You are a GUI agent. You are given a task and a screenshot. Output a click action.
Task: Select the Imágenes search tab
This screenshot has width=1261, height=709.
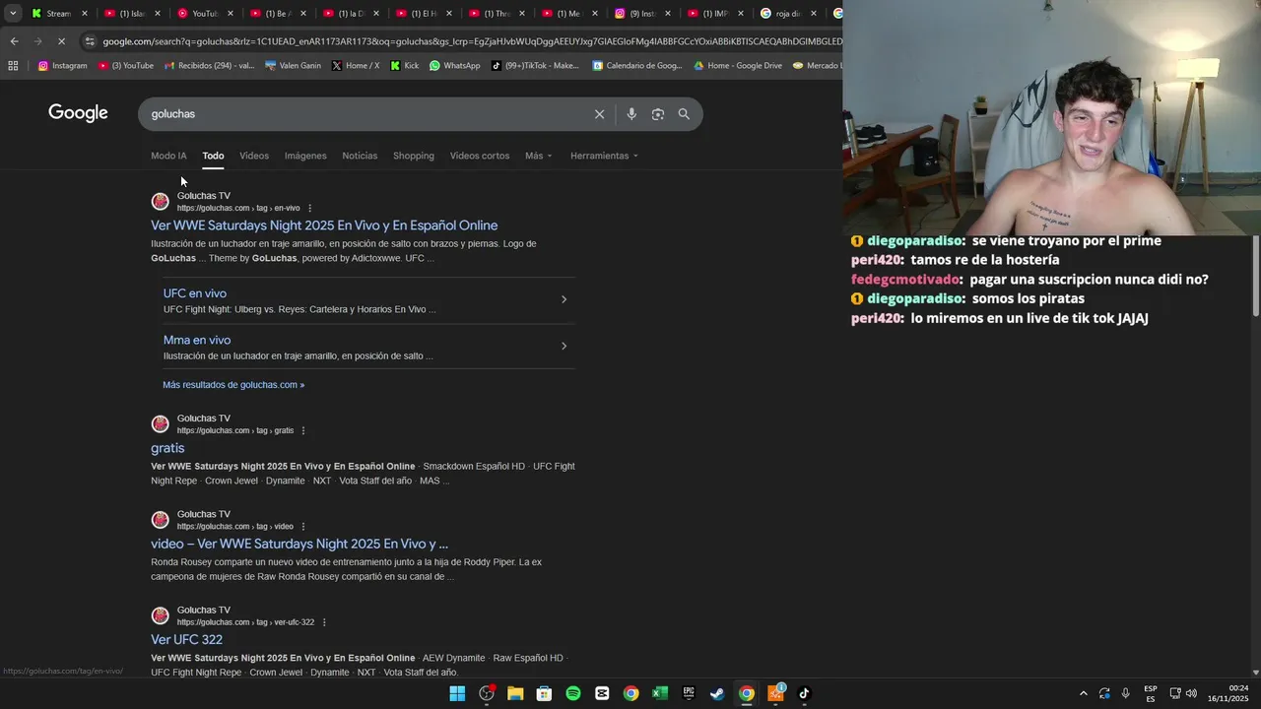[x=305, y=156]
